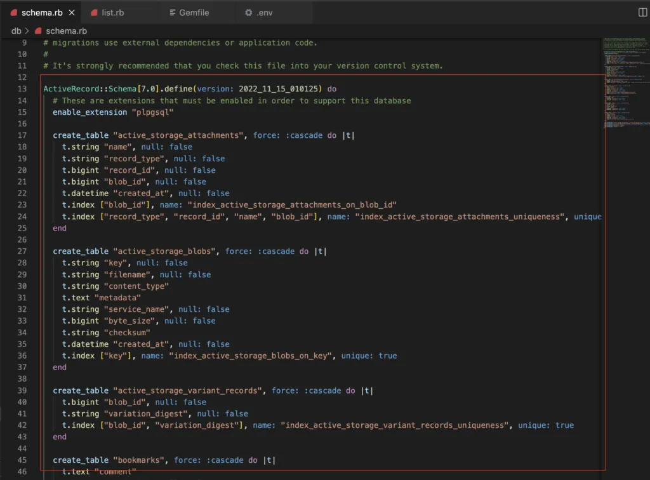Screen dimensions: 650x480
Task: Open the list.rb tab
Action: pos(113,13)
